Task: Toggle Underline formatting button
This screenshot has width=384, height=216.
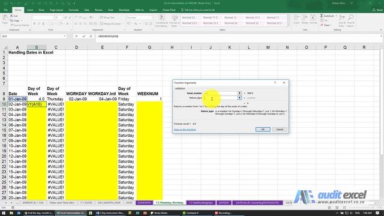Action: [43, 24]
